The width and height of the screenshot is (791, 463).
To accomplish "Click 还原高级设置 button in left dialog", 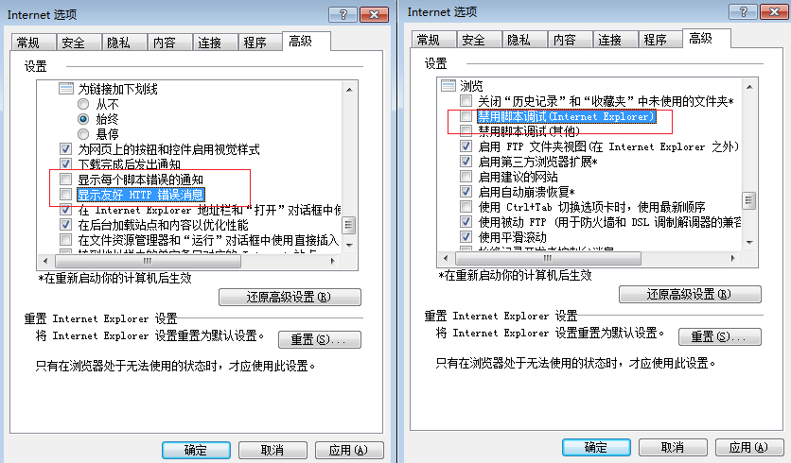I will (x=290, y=297).
